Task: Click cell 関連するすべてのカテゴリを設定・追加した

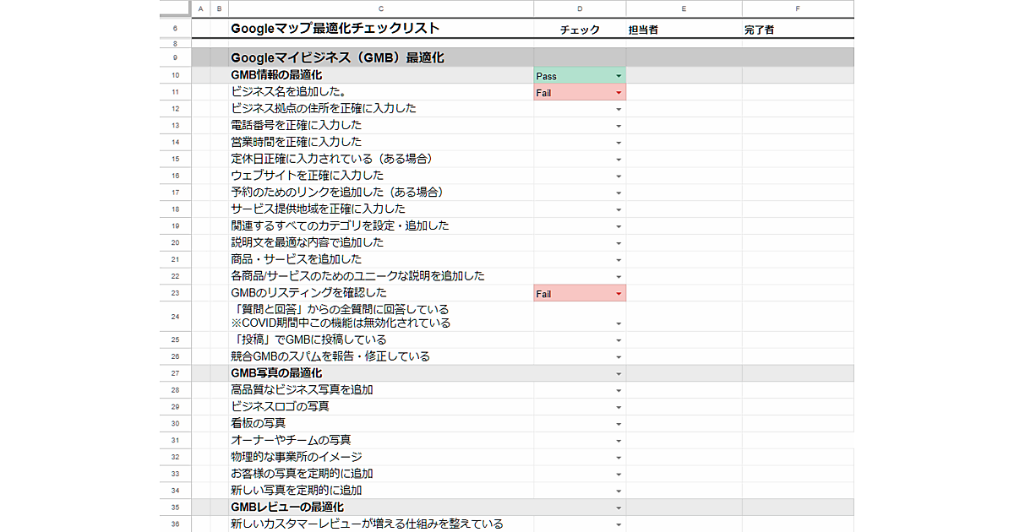Action: tap(381, 225)
